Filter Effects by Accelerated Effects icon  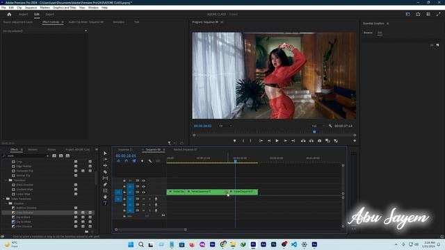[54, 156]
